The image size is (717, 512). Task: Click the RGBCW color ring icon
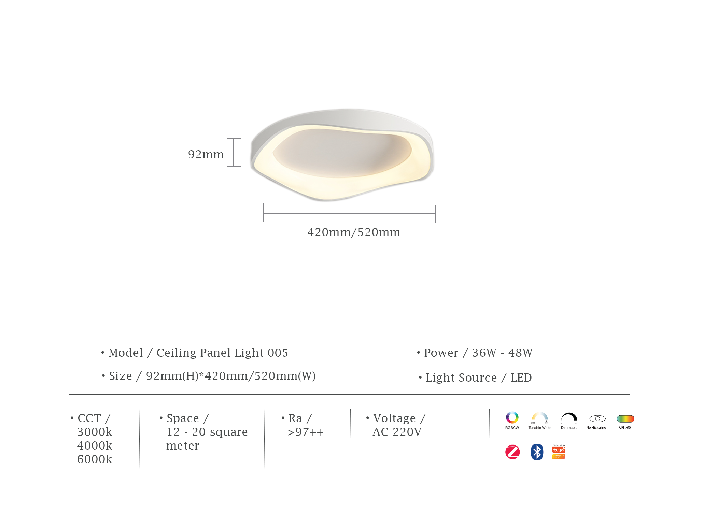512,417
